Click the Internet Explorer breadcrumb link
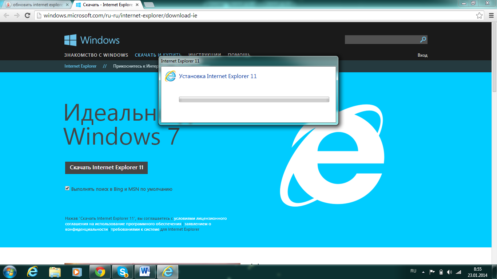497x279 pixels. pos(80,66)
